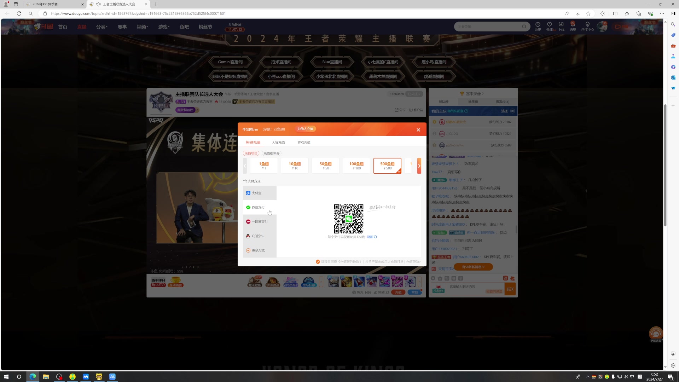679x382 pixels.
Task: Click 魔法觉醒 activity icon
Action: point(255,282)
